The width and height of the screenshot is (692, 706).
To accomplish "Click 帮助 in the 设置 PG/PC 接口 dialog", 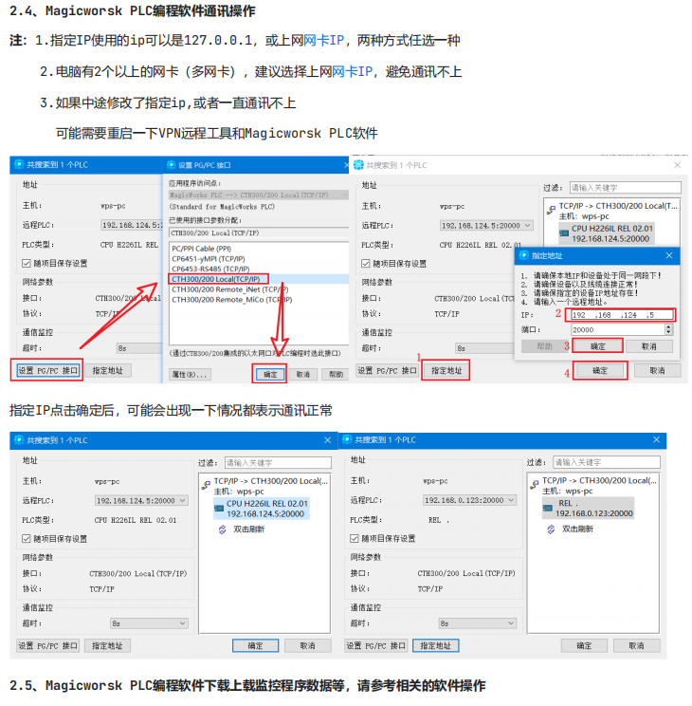I will click(x=336, y=374).
